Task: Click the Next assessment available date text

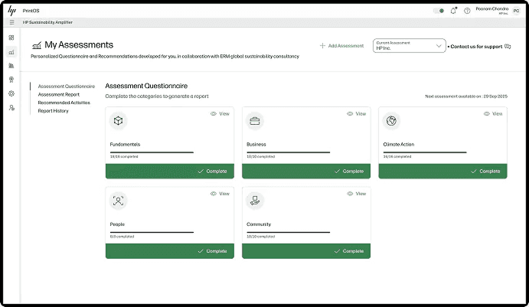Action: click(466, 96)
